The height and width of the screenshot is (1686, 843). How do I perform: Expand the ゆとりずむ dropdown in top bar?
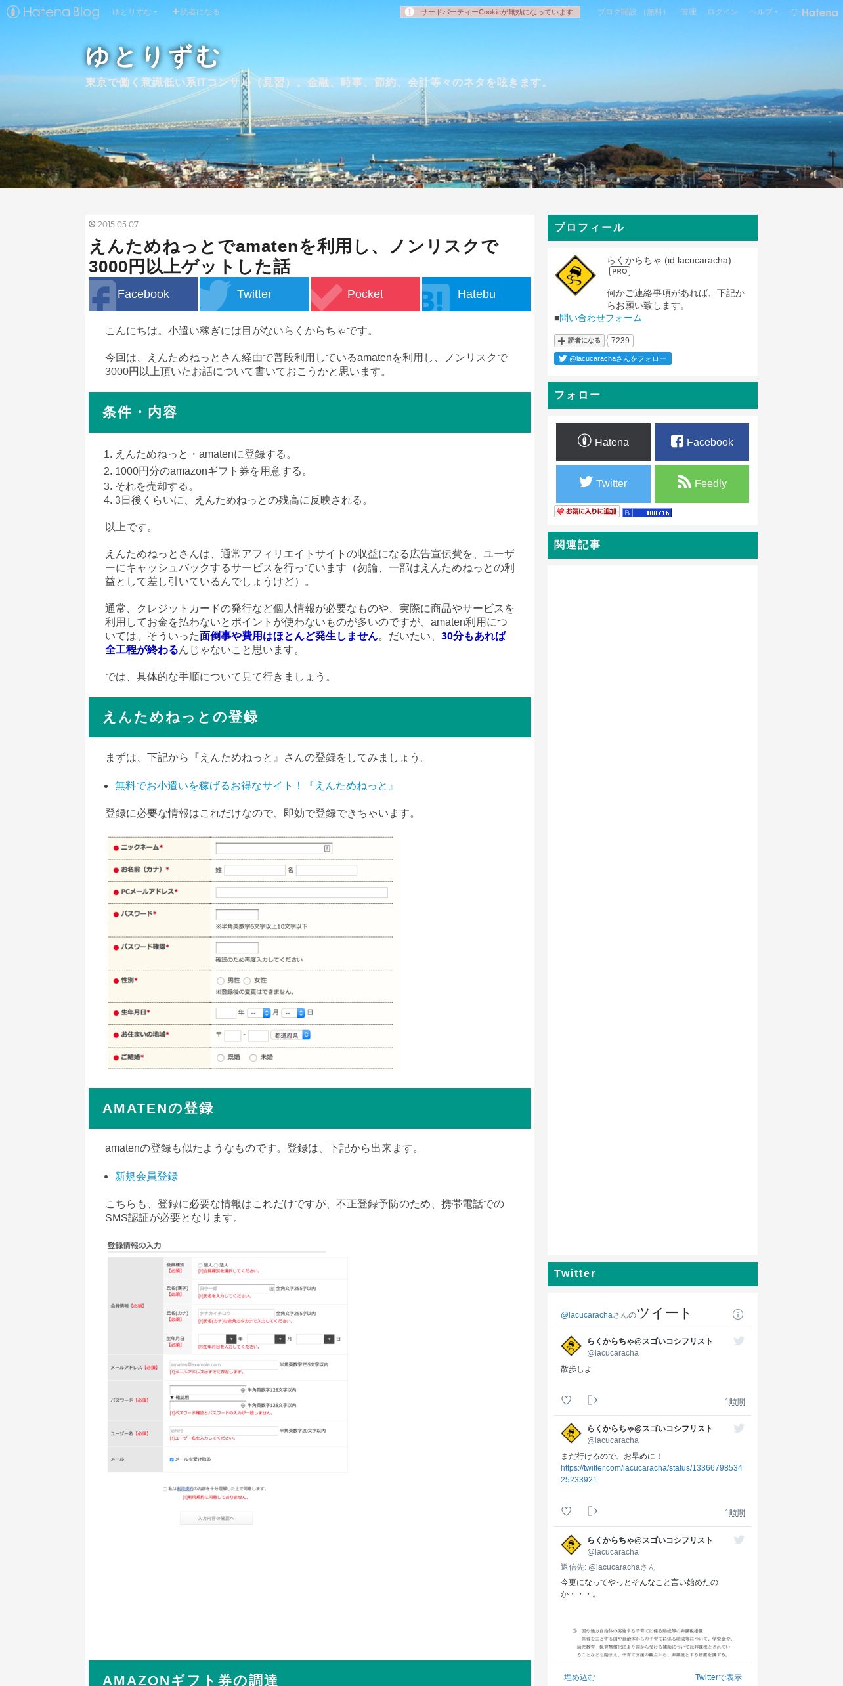click(135, 12)
